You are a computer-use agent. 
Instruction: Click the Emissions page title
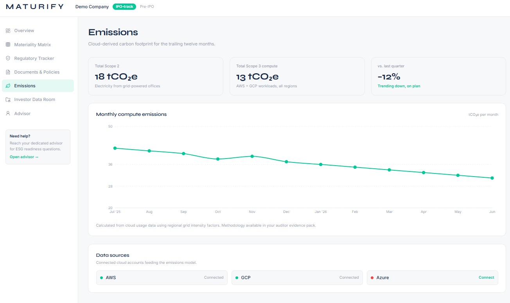point(113,32)
